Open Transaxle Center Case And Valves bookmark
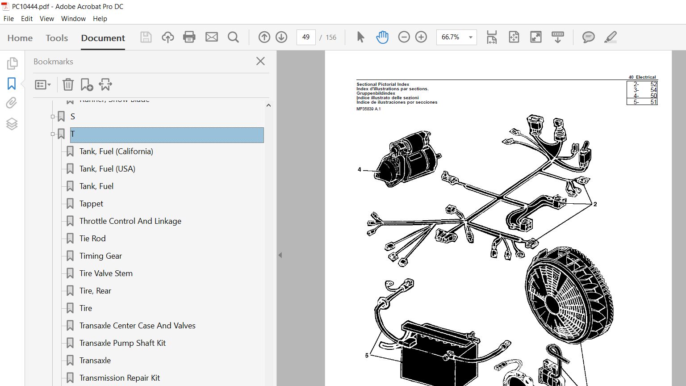This screenshot has height=386, width=686. coord(138,326)
